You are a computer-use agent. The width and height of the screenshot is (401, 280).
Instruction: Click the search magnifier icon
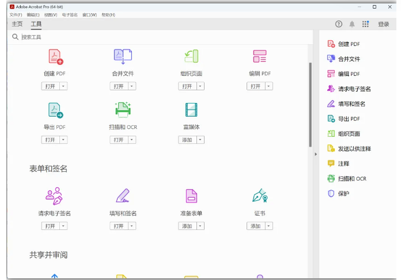coord(15,37)
